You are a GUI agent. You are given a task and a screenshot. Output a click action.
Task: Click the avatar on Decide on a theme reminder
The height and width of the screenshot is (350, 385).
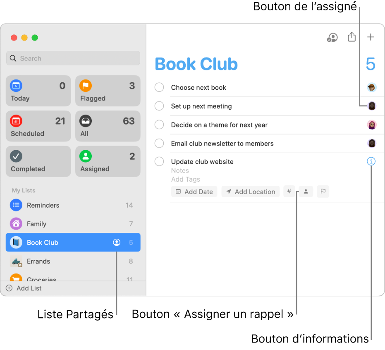point(371,125)
